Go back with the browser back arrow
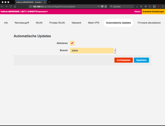Screen dimensions: 165x126 (2, 7)
